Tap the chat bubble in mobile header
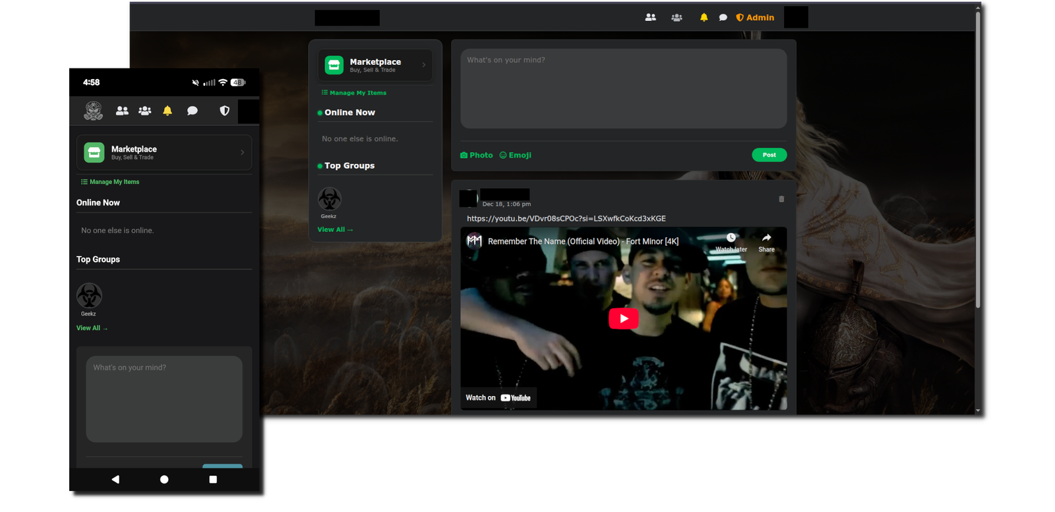Screen dimensions: 1055x512 [x=192, y=111]
